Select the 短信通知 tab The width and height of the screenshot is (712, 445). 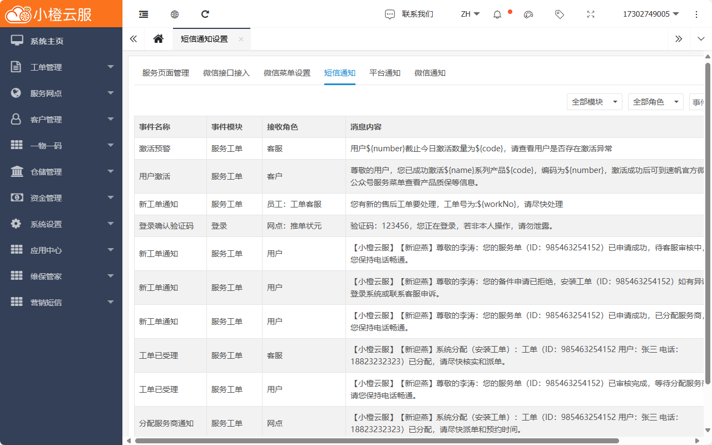point(340,73)
